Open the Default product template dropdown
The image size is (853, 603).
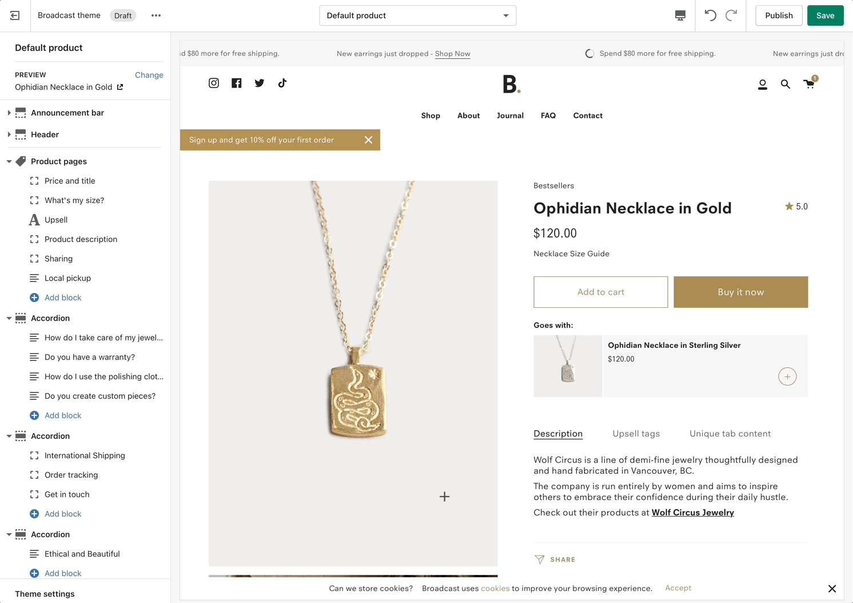click(x=417, y=15)
